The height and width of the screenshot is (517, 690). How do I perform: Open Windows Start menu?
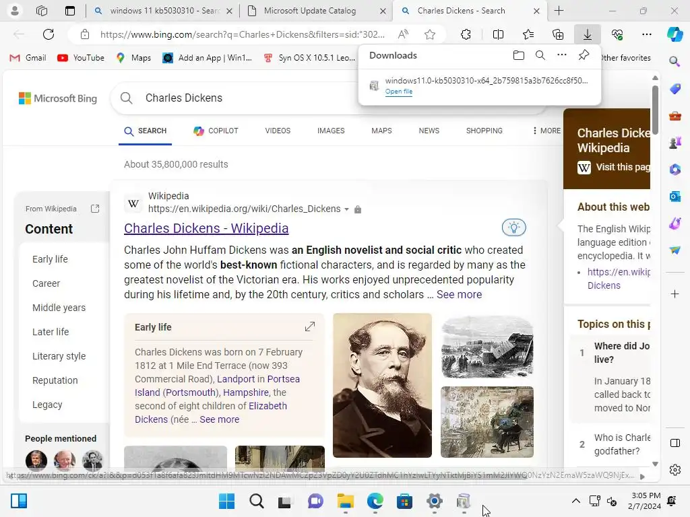coord(226,501)
